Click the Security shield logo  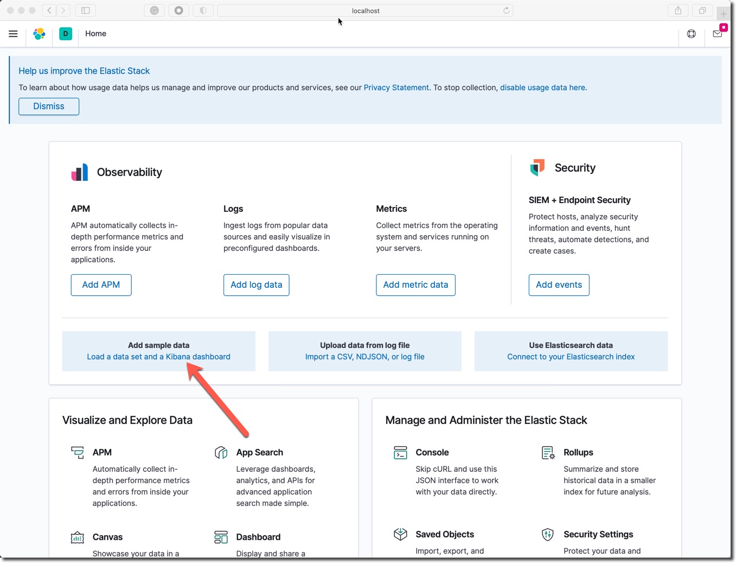coord(537,168)
